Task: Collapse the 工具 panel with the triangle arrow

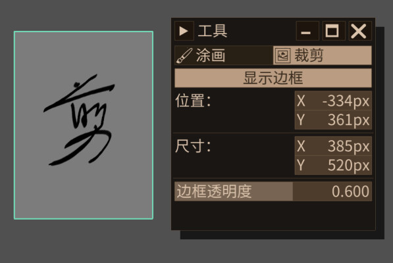Action: coord(184,31)
